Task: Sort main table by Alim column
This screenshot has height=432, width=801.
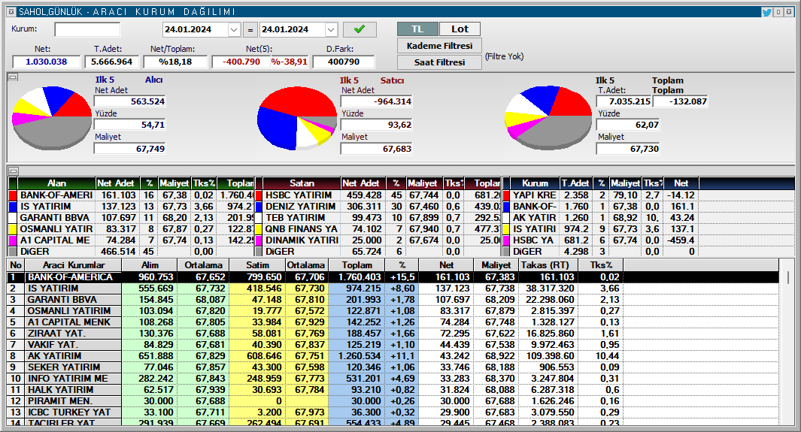Action: [x=150, y=265]
